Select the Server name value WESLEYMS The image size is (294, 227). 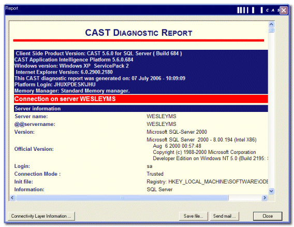[x=161, y=117]
